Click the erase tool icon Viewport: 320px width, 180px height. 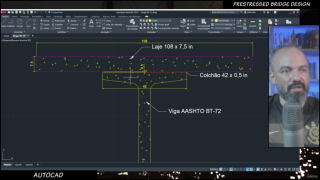[84, 20]
